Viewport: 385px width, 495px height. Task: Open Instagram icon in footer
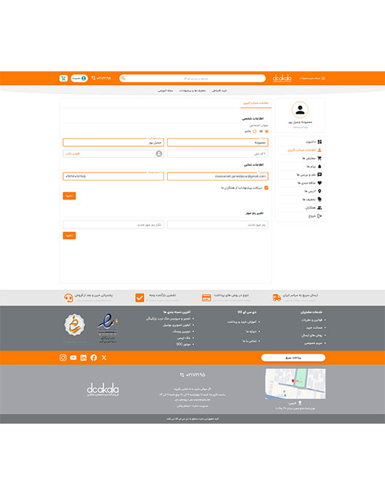point(63,357)
